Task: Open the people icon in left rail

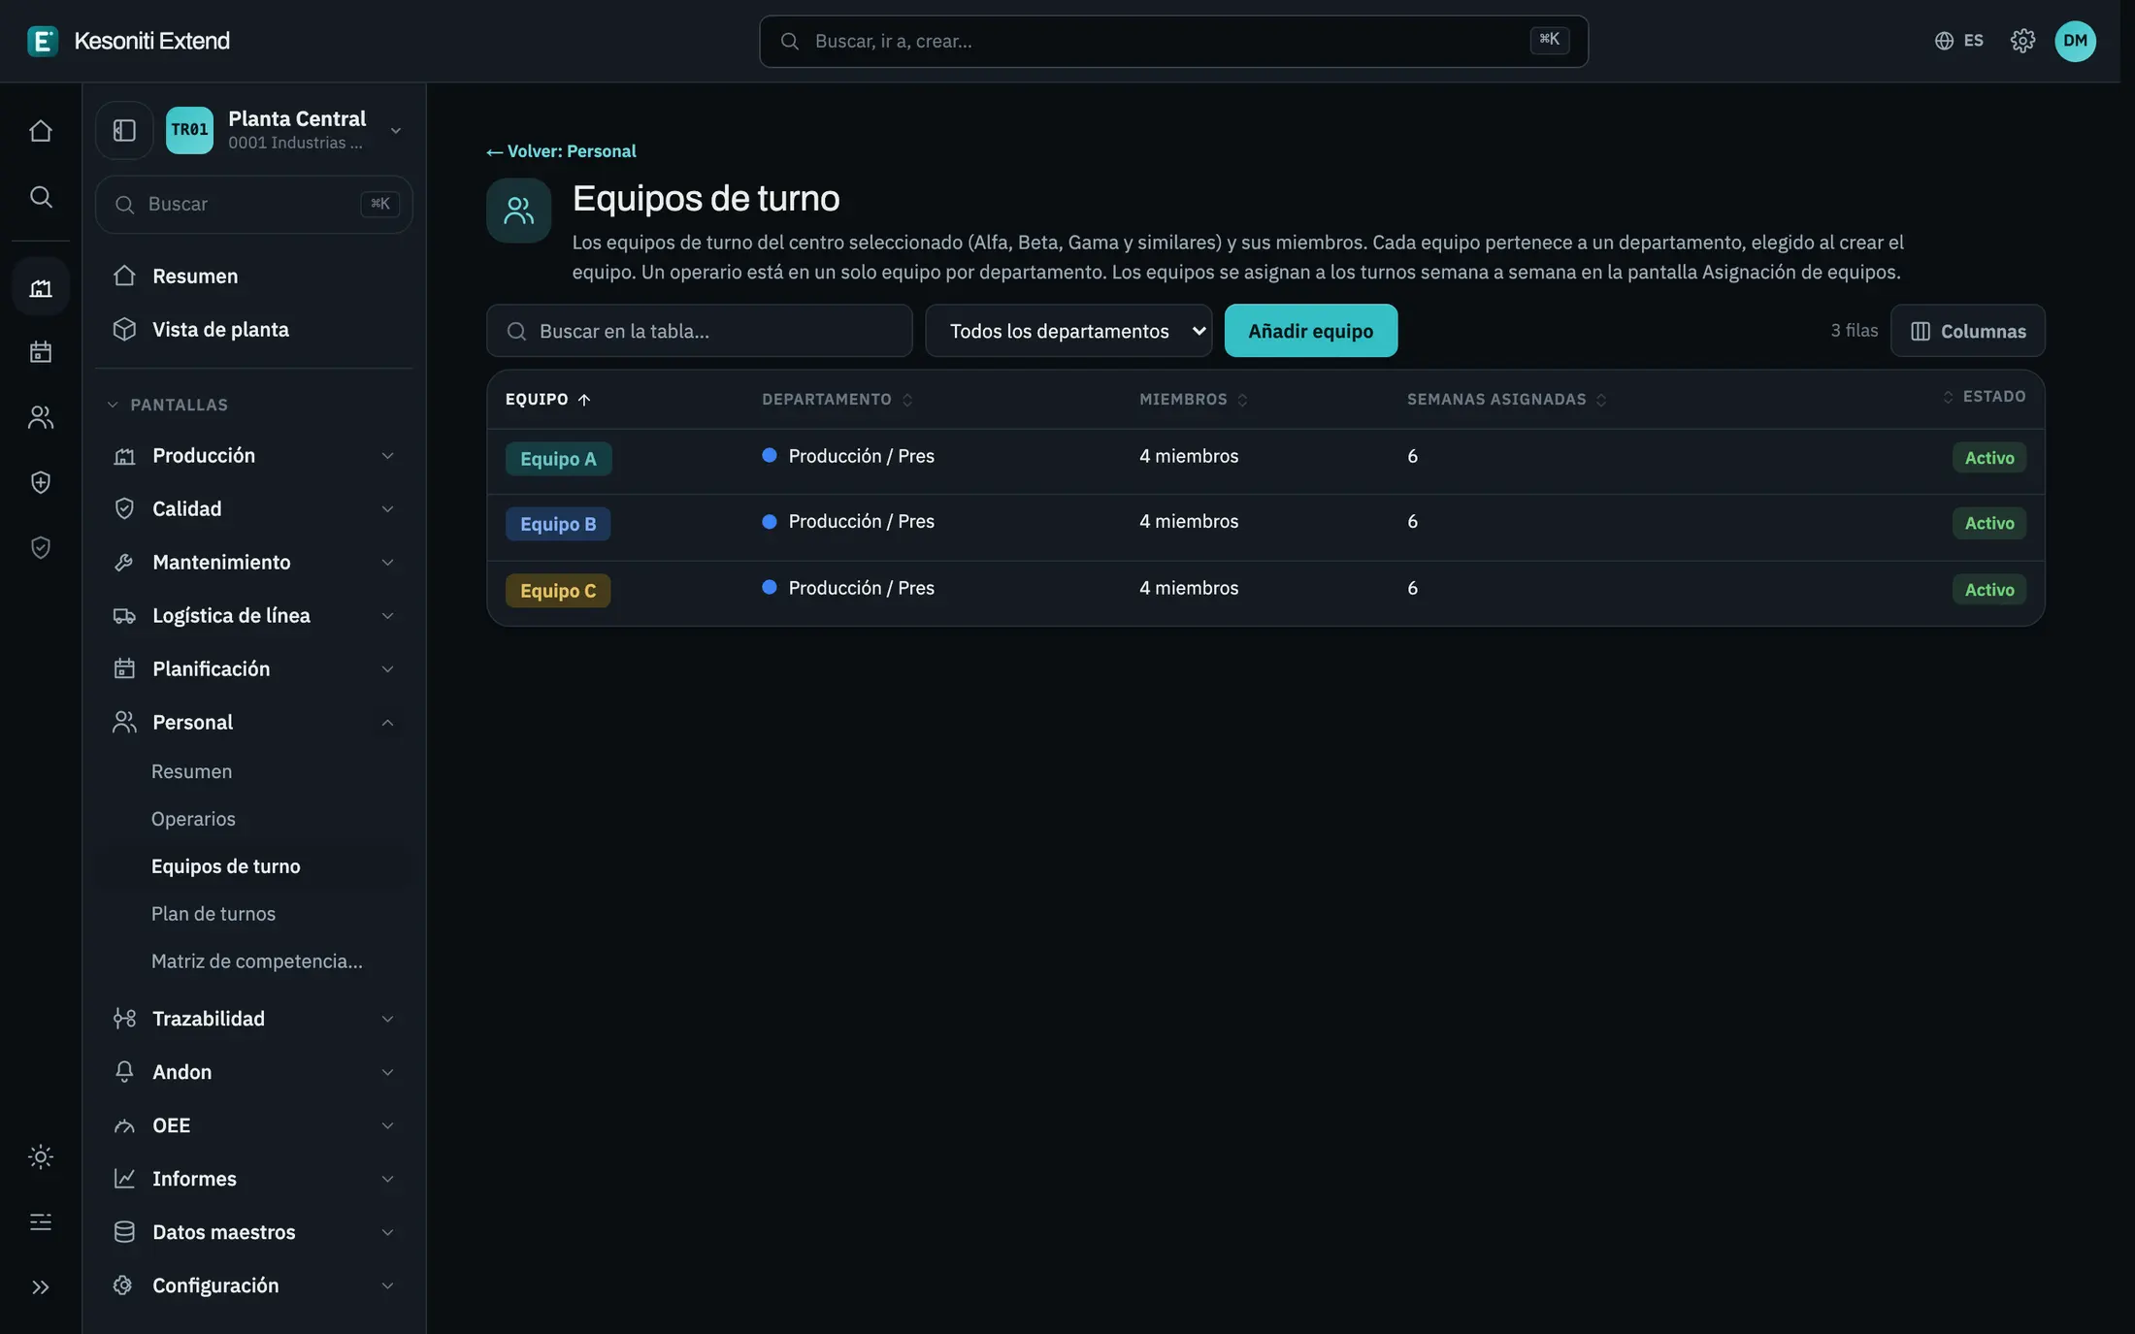Action: click(x=41, y=417)
